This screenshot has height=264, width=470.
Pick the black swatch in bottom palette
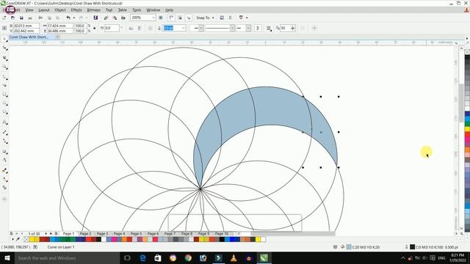(222, 239)
